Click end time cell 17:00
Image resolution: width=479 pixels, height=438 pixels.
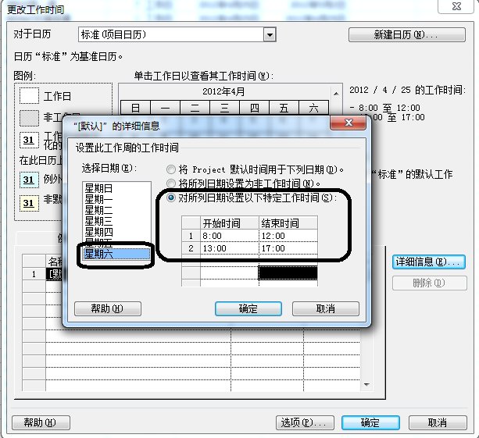pos(288,248)
